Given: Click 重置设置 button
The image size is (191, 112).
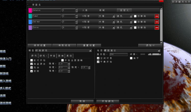Looking at the screenshot, I should pyautogui.click(x=89, y=45).
